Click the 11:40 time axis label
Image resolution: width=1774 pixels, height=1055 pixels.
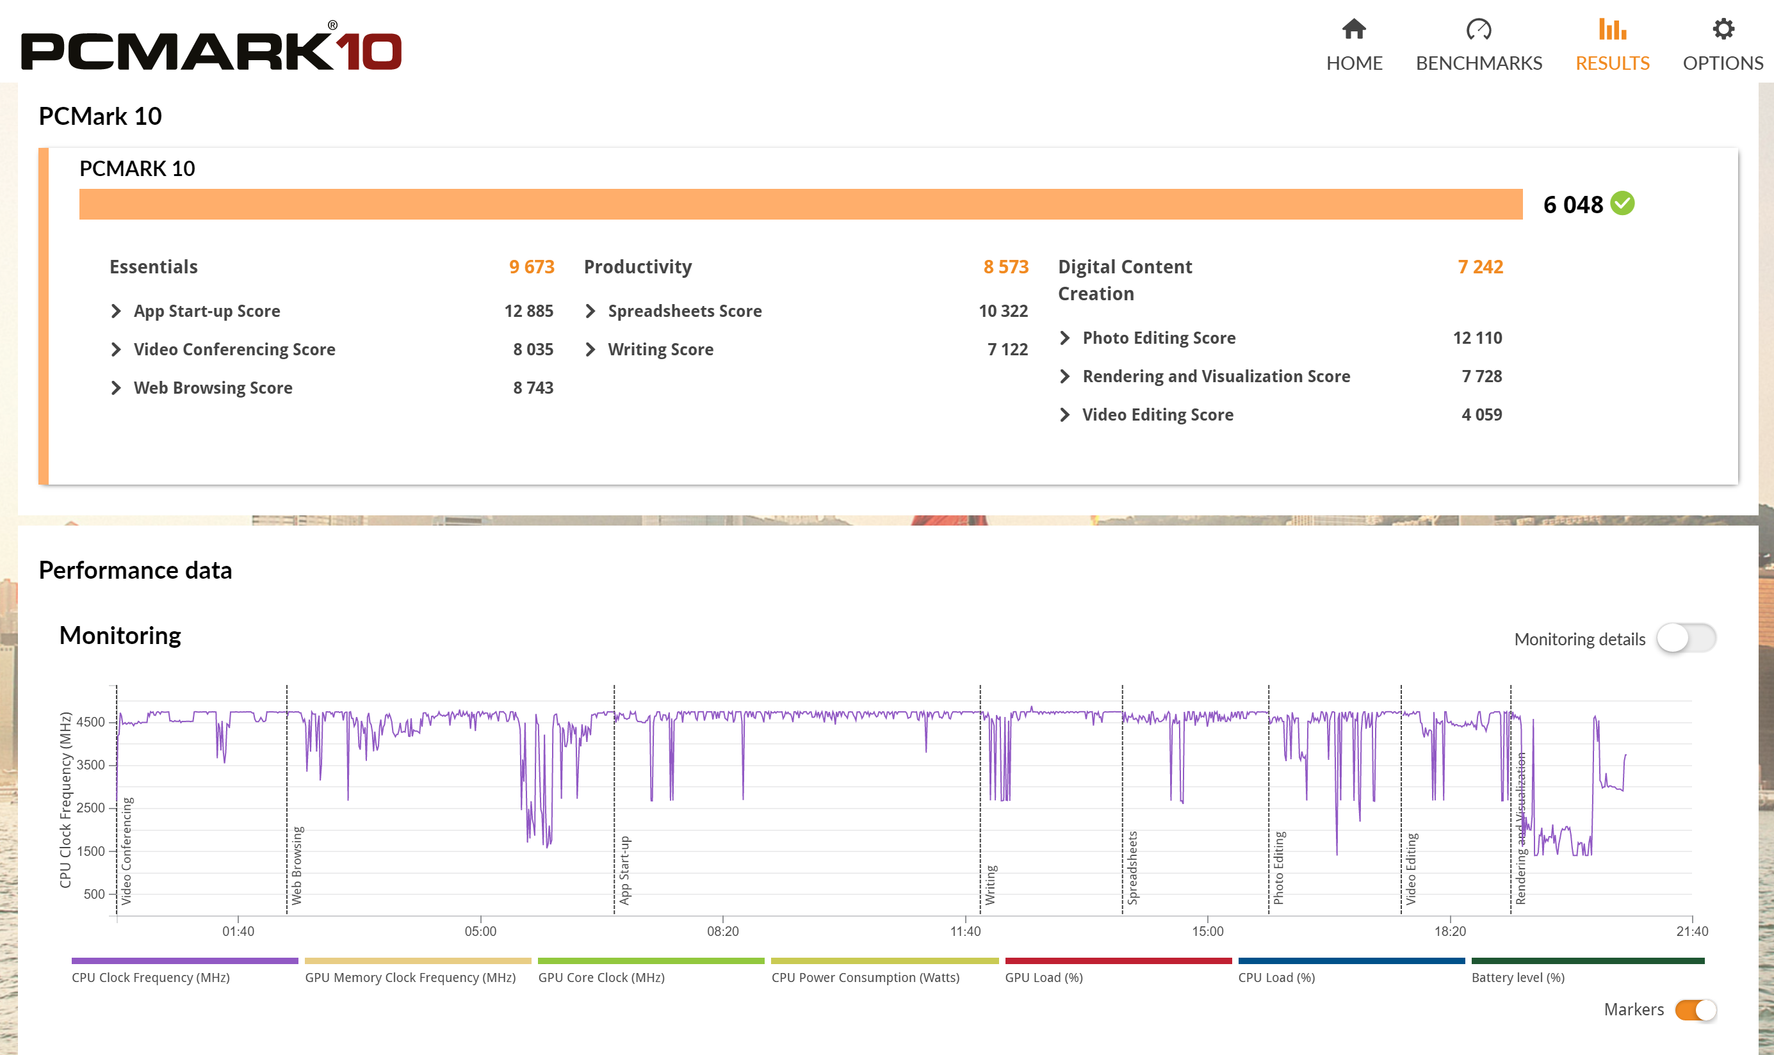click(965, 931)
